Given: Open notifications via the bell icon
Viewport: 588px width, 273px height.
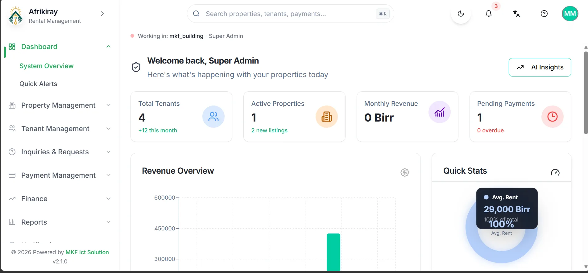Looking at the screenshot, I should (489, 14).
